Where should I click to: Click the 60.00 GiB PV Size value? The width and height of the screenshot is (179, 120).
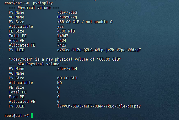click(x=67, y=78)
